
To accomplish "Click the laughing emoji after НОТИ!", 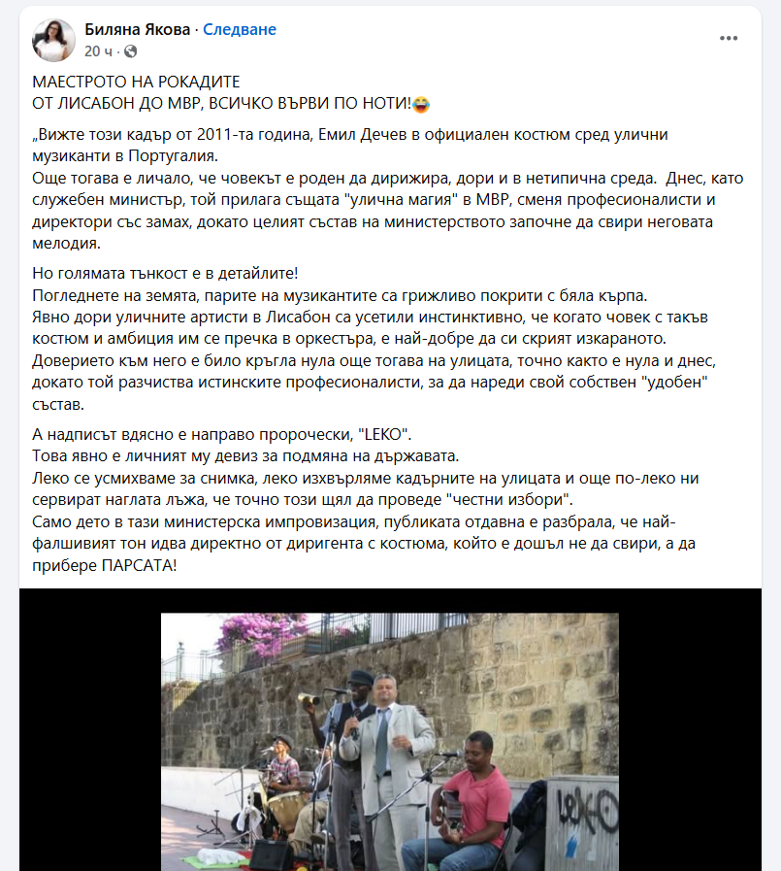I will (421, 104).
